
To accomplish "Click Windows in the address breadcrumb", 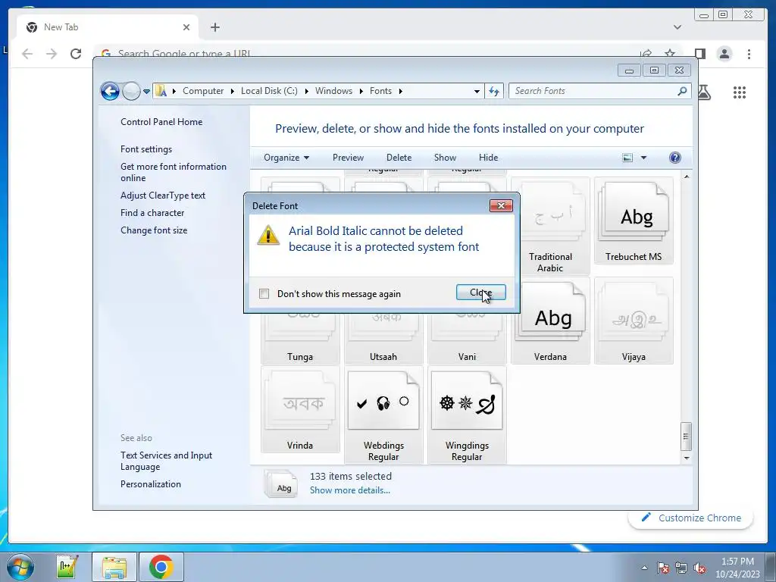I will (x=333, y=91).
